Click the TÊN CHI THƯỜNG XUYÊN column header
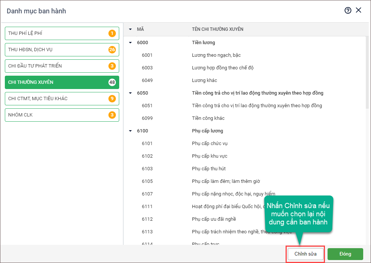This screenshot has height=263, width=371. coord(218,29)
